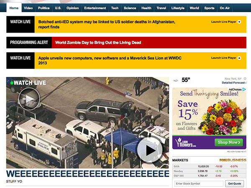This screenshot has height=188, width=251.
Task: Switch to the Politics section
Action: pyautogui.click(x=44, y=8)
